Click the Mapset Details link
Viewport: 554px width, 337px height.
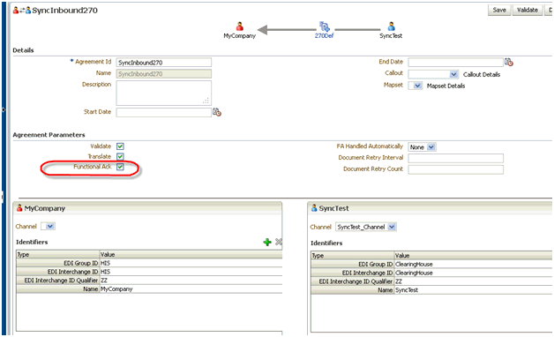coord(445,86)
